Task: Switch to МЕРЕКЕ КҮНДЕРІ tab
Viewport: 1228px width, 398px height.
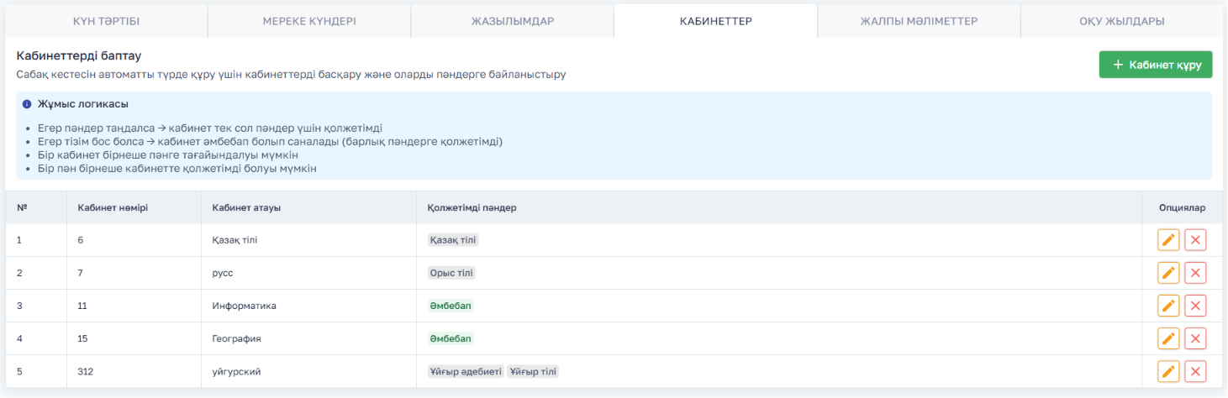Action: (309, 21)
